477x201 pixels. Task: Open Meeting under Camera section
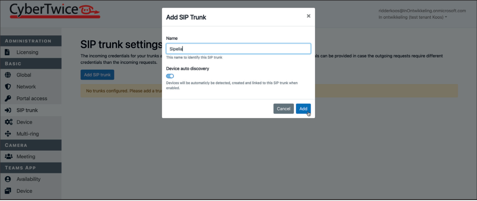tap(31, 157)
